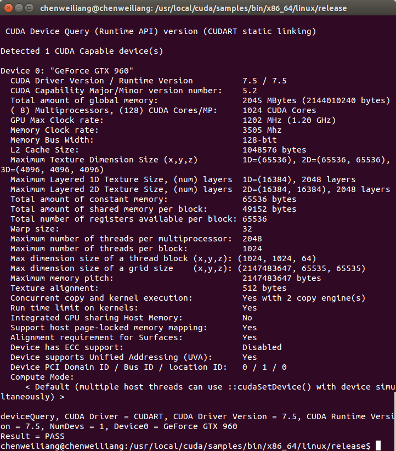This screenshot has width=396, height=451.
Task: Click the vertical scrollbar at right edge
Action: 394,421
